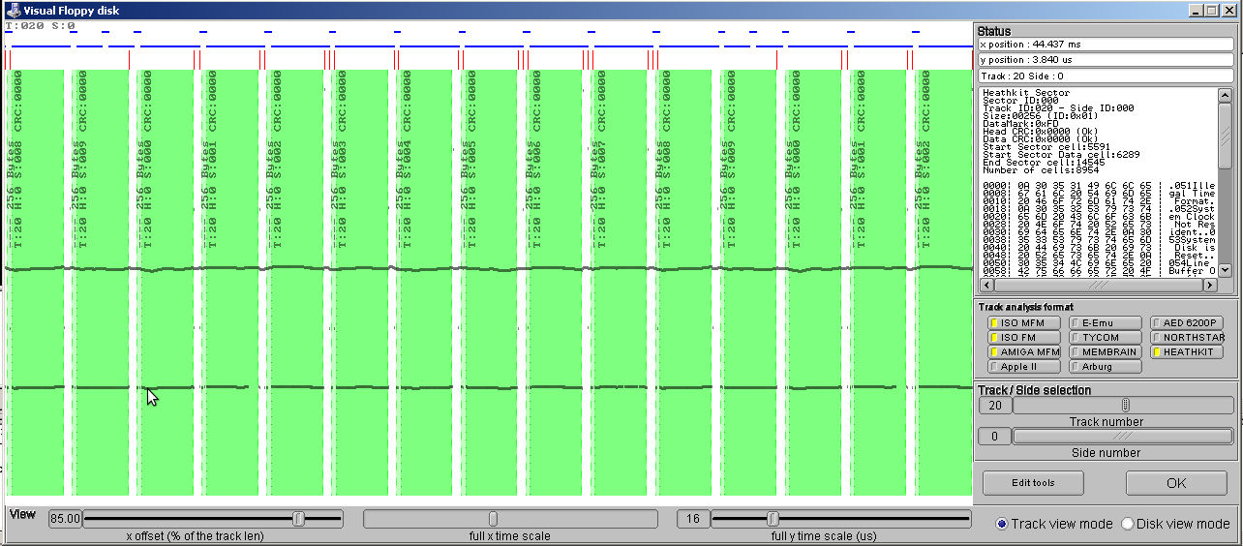Image resolution: width=1243 pixels, height=546 pixels.
Task: Click the y time scale value field showing 16
Action: click(x=693, y=519)
